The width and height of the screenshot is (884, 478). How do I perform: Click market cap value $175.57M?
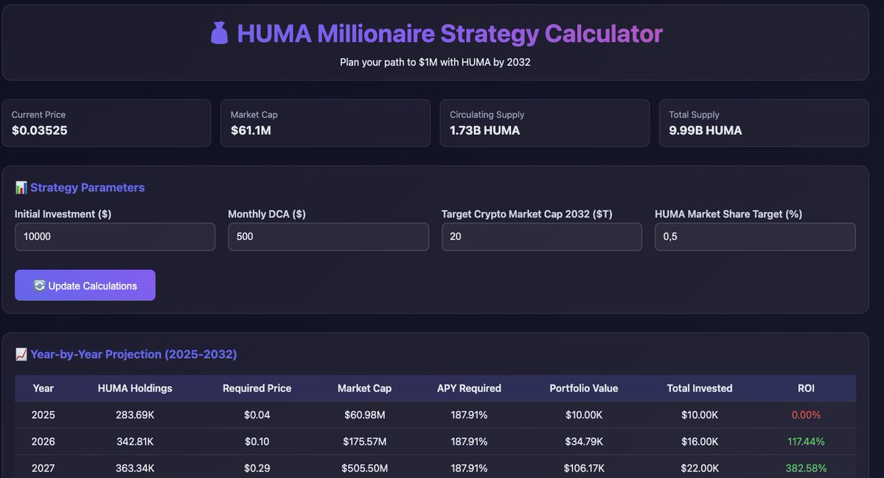tap(365, 441)
